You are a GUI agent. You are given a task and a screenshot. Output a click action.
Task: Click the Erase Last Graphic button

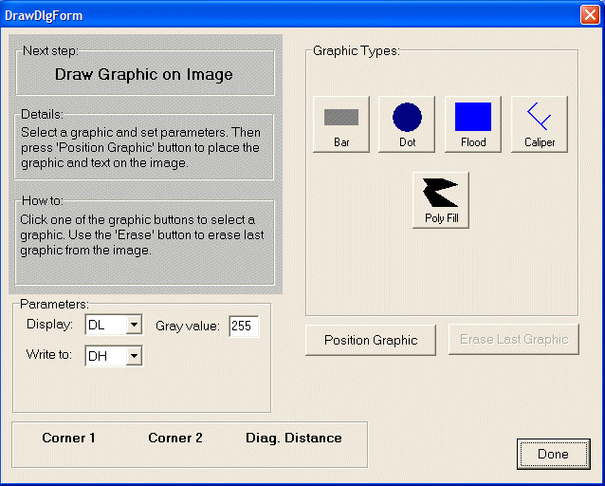pyautogui.click(x=513, y=340)
